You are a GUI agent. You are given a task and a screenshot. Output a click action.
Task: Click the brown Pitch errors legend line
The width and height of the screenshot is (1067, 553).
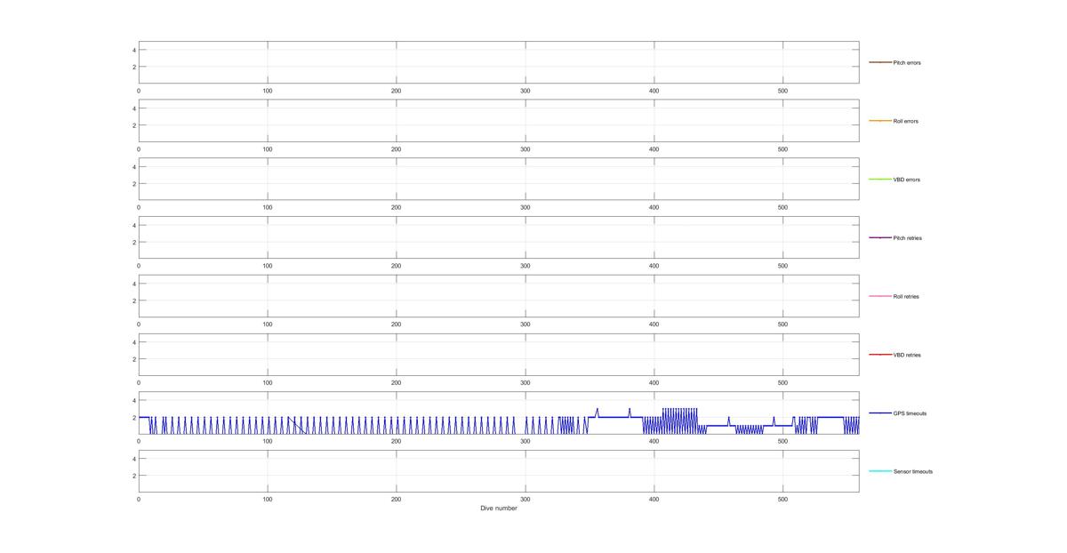click(879, 62)
